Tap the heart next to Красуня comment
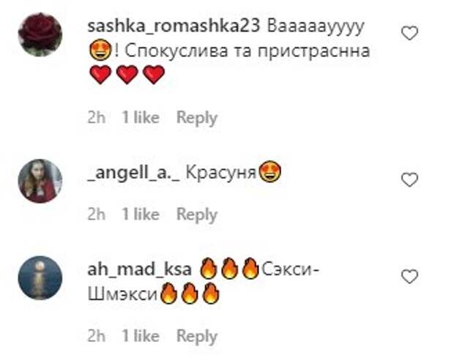454x361 pixels. coord(410,179)
